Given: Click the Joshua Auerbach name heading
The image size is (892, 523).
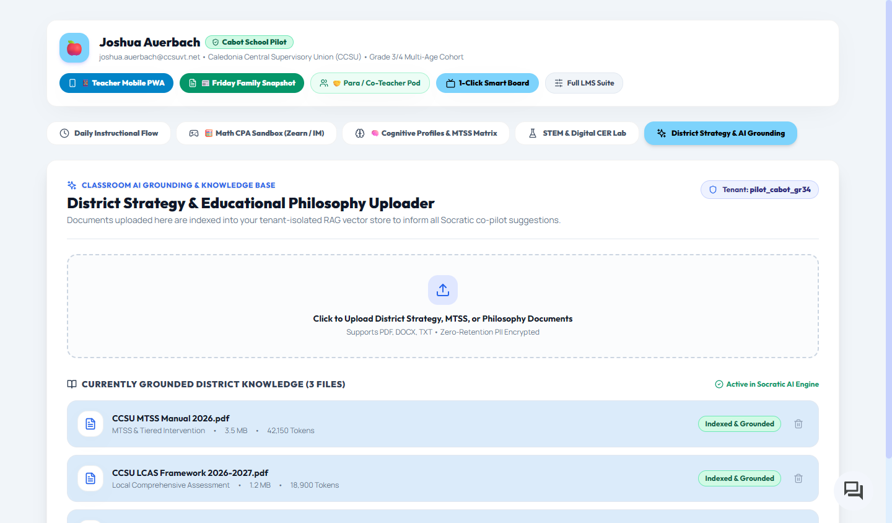Looking at the screenshot, I should click(150, 42).
